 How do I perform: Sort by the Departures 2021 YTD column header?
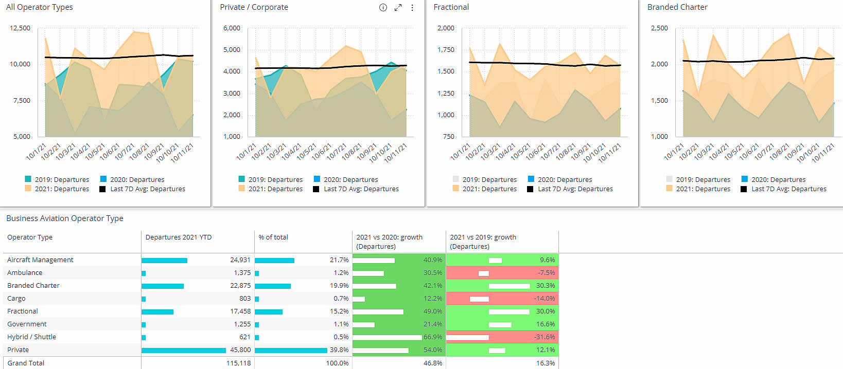click(x=179, y=237)
